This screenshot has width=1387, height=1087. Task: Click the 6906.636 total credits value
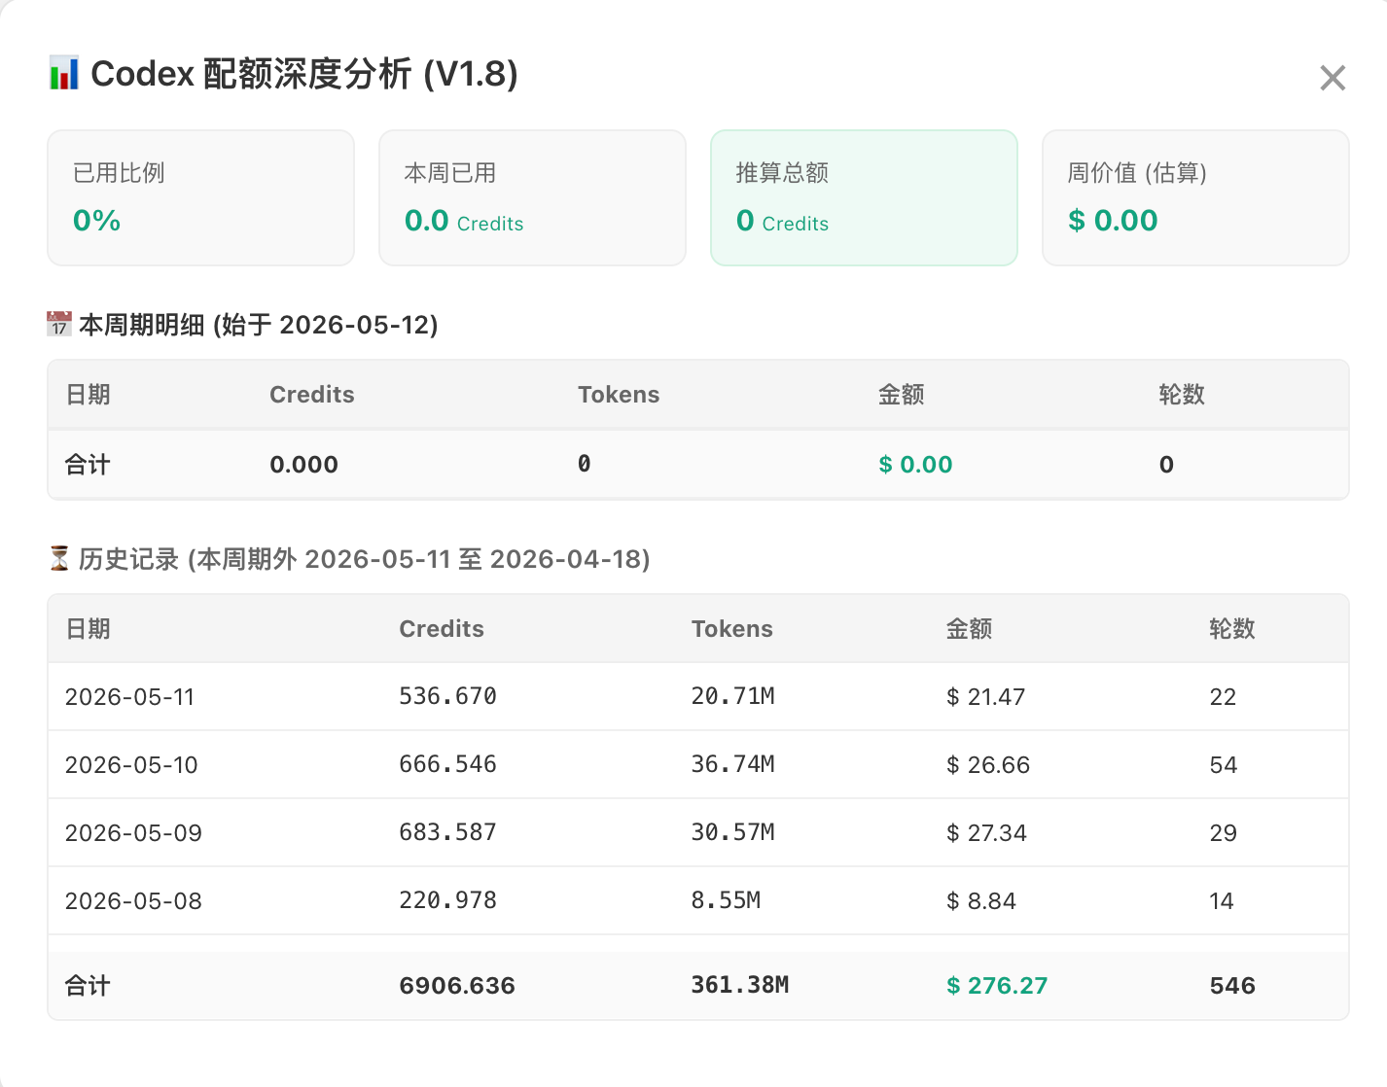click(457, 986)
